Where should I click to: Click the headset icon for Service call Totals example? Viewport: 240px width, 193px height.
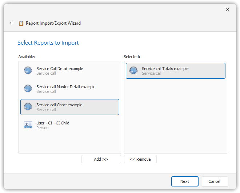click(133, 71)
